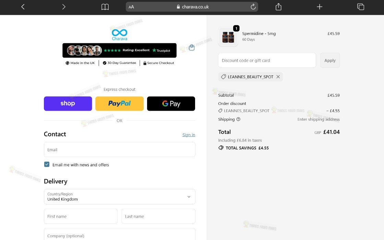Image resolution: width=384 pixels, height=240 pixels.
Task: Click the Charava infinity logo
Action: (x=120, y=35)
